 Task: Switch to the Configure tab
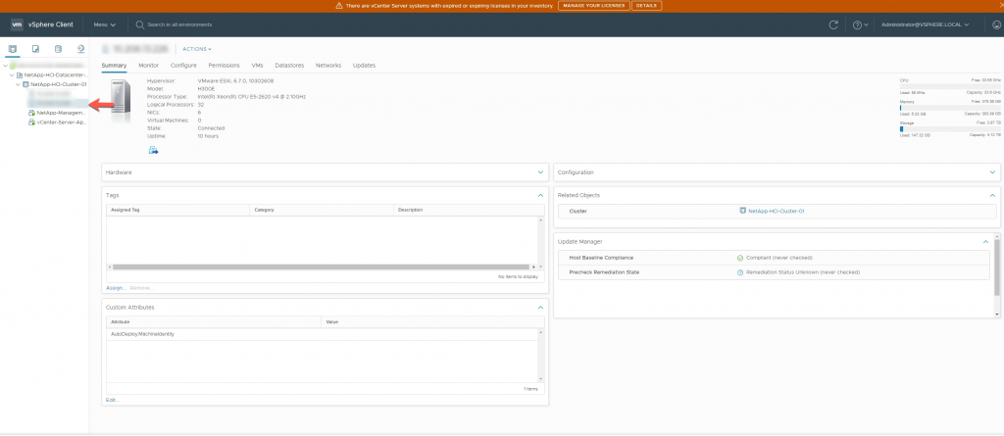tap(183, 66)
